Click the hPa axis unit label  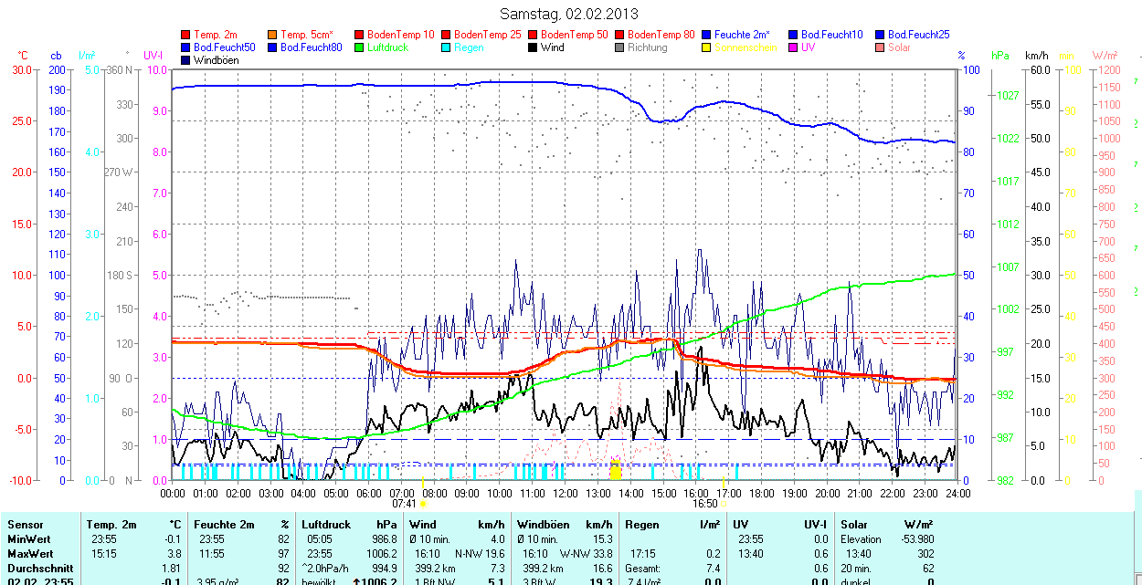(x=1001, y=56)
